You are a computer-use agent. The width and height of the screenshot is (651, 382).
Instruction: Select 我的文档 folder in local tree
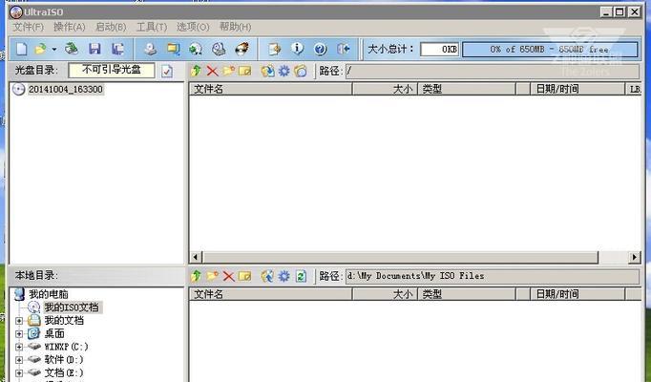coord(64,321)
